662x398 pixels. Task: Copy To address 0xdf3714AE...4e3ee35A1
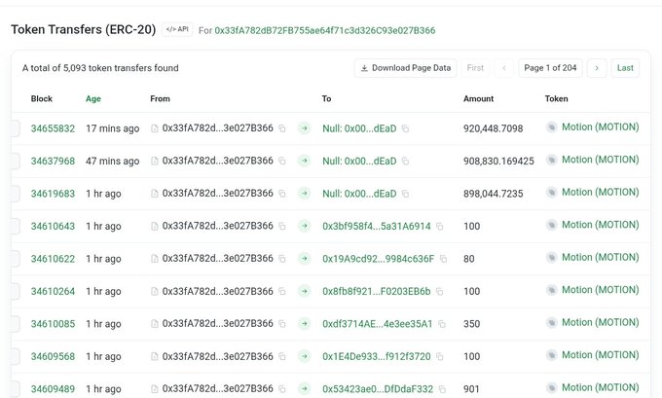click(x=442, y=324)
